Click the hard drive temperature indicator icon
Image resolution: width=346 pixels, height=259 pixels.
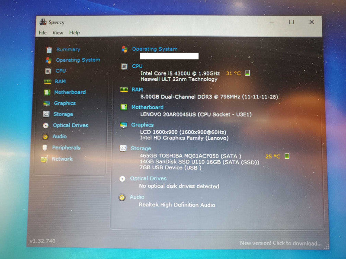coord(287,156)
